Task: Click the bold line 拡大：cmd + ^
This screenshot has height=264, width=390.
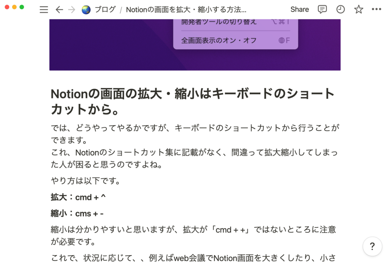Action: (78, 197)
